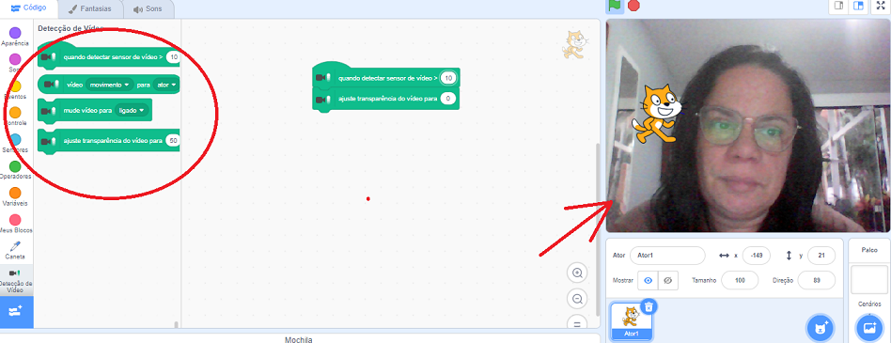Zoom out the code workspace
This screenshot has height=343, width=891.
coord(577,299)
